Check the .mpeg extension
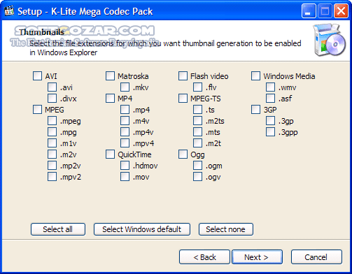Image resolution: width=352 pixels, height=274 pixels. 52,121
